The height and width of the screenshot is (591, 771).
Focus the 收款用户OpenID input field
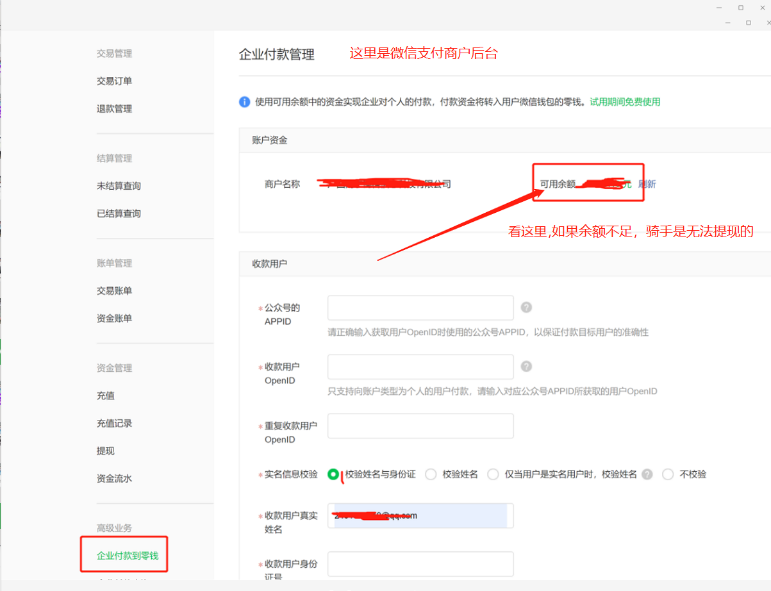click(x=420, y=367)
